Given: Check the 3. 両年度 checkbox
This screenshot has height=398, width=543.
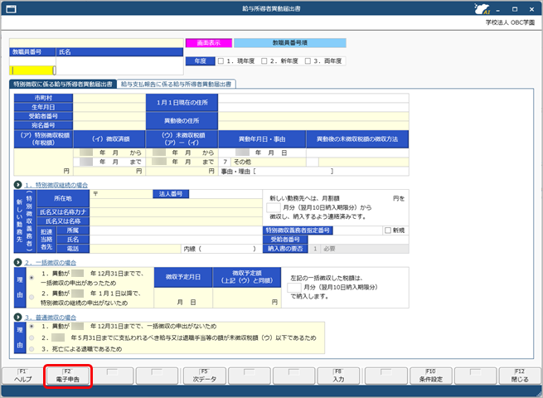Looking at the screenshot, I should click(x=308, y=61).
